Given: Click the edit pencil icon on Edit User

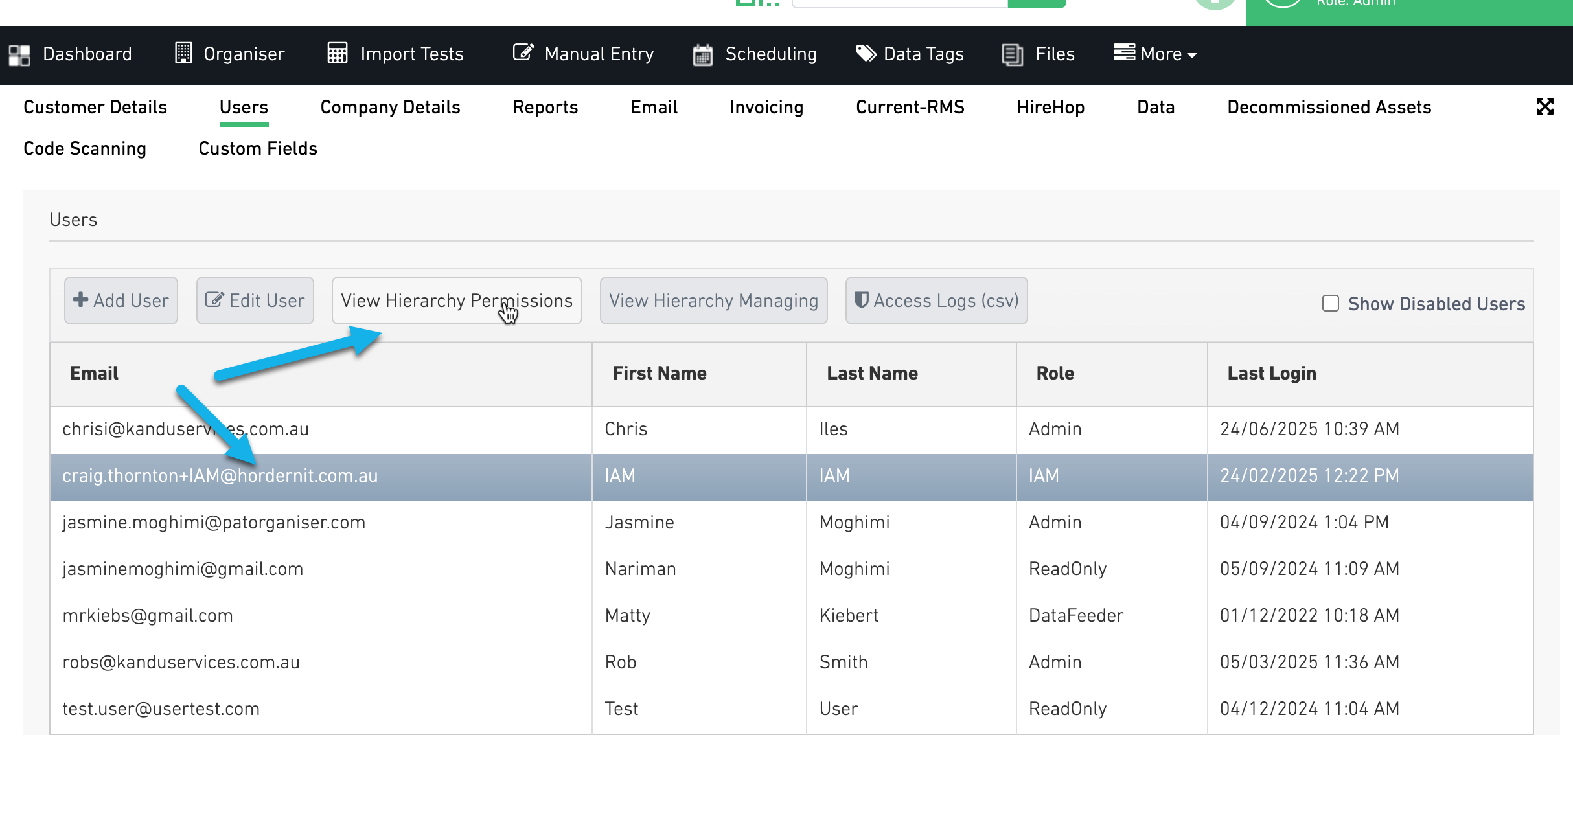Looking at the screenshot, I should click(214, 300).
